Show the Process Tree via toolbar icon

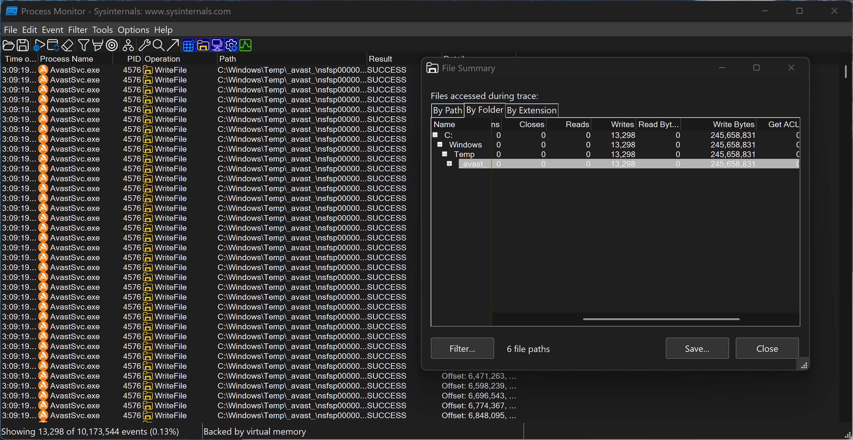pos(128,45)
